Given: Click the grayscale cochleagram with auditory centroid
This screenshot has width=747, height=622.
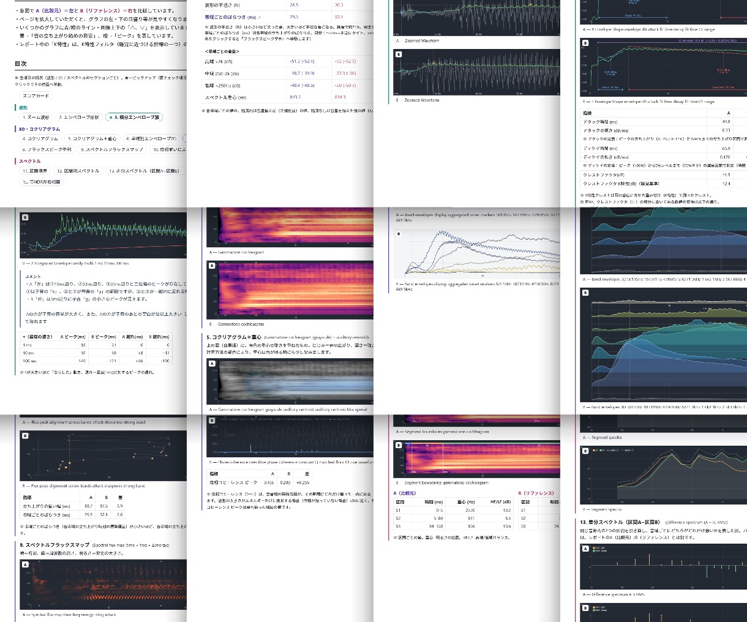Looking at the screenshot, I should [x=290, y=382].
